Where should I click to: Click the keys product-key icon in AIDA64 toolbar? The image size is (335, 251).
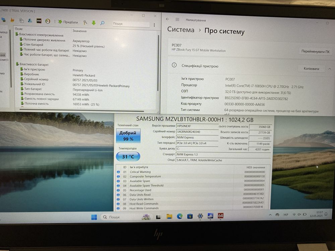click(x=85, y=22)
